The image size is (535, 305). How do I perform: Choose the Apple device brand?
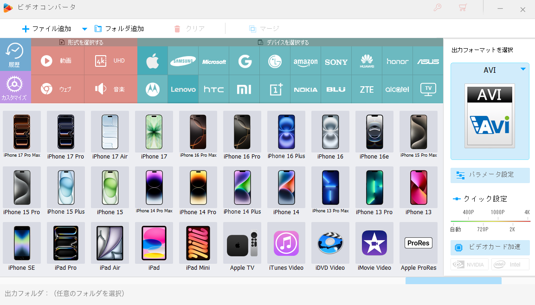[x=153, y=61]
